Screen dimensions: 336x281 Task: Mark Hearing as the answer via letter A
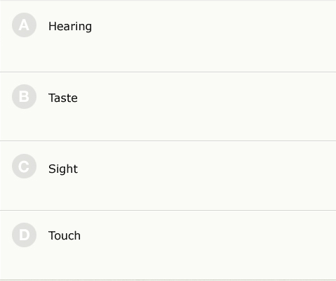(24, 25)
